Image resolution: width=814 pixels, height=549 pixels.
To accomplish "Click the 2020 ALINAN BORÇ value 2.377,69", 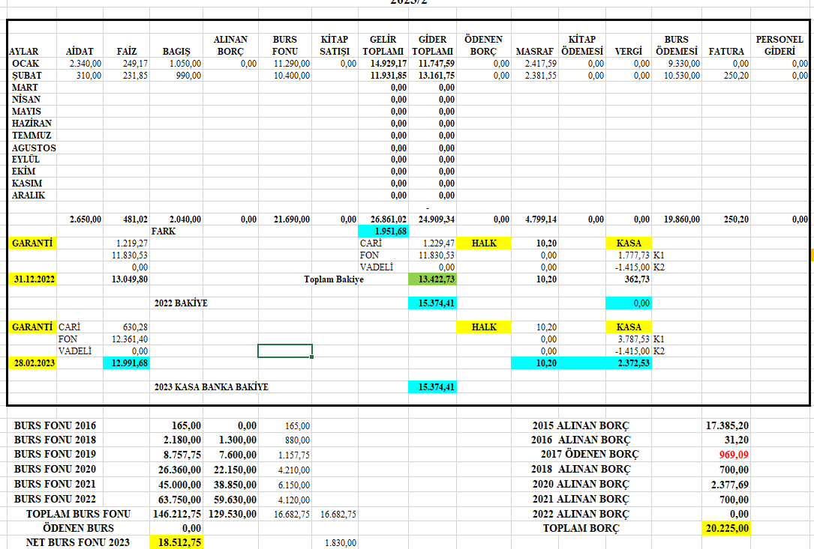I will [x=730, y=485].
